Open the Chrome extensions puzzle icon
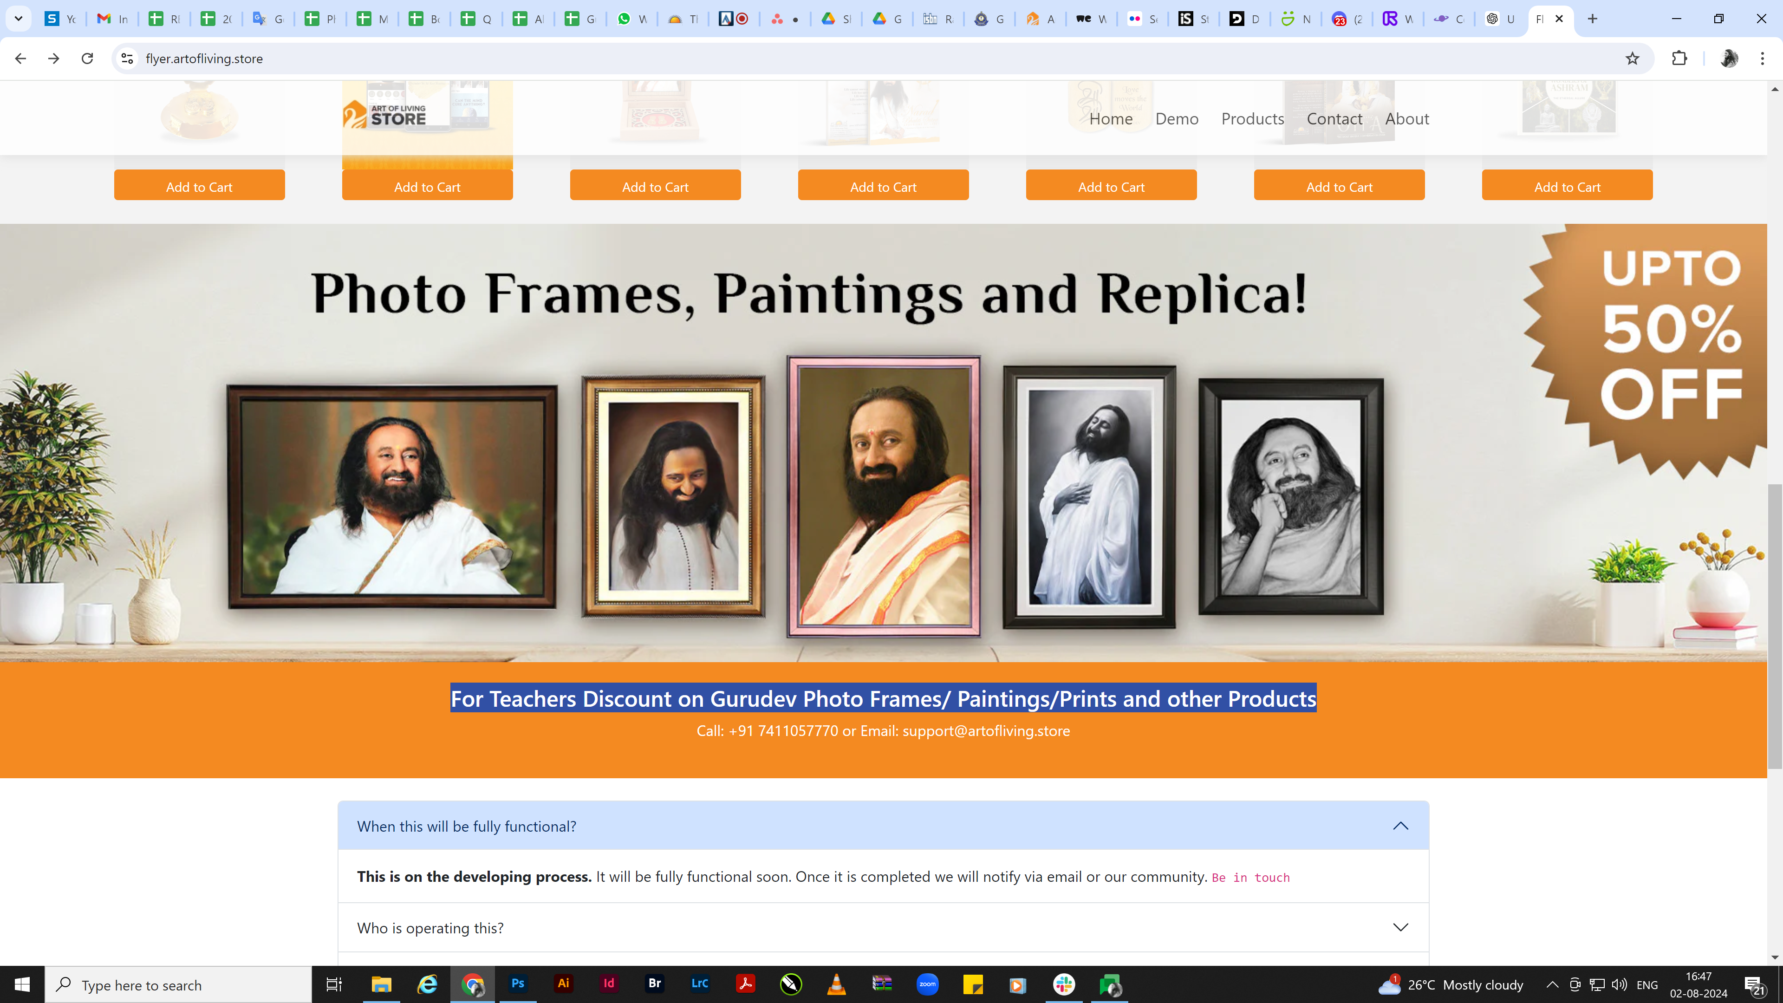 (1679, 59)
